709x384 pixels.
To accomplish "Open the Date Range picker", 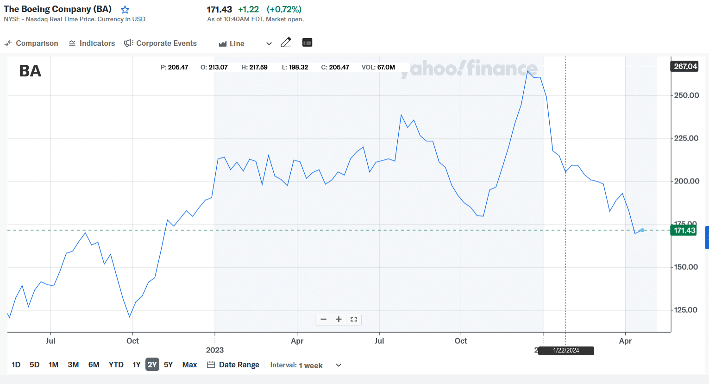I will tap(233, 365).
